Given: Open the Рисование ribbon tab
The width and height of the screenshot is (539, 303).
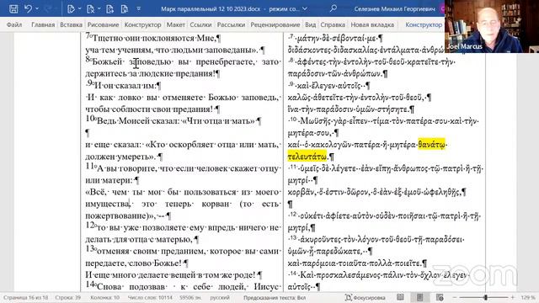Looking at the screenshot, I should click(103, 24).
